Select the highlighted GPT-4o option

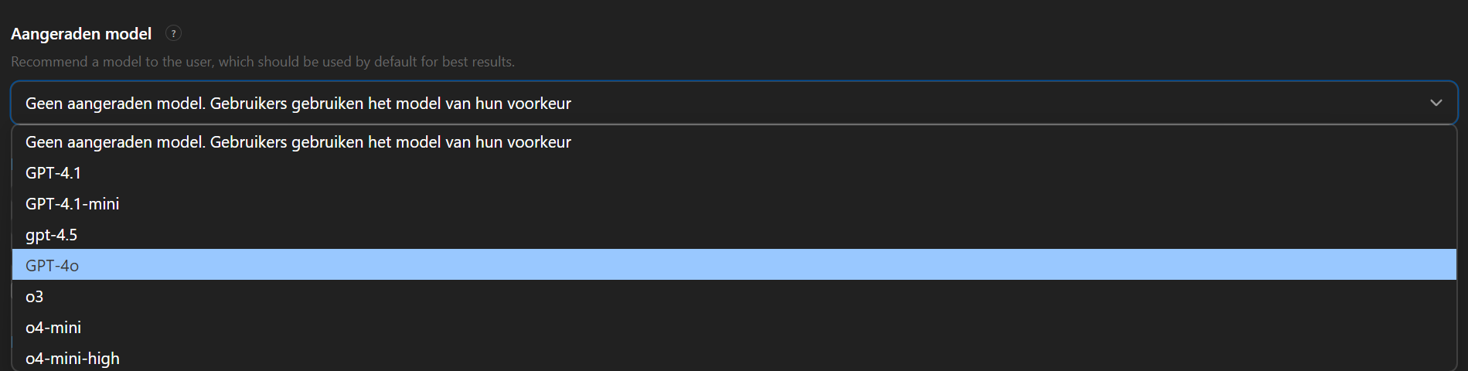(x=53, y=265)
